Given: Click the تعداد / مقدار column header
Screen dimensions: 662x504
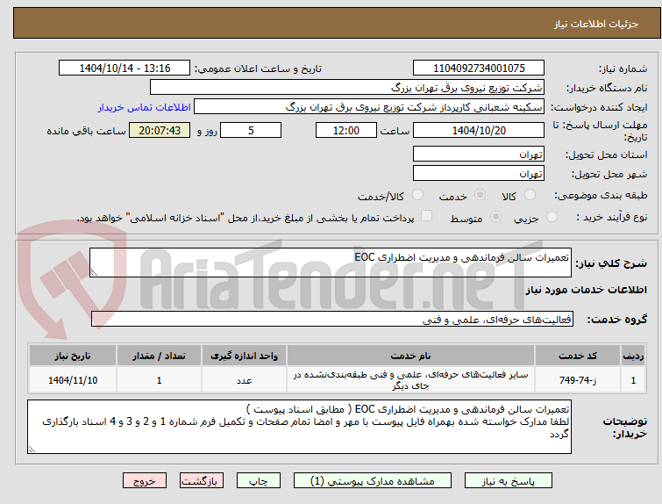Looking at the screenshot, I should (160, 356).
